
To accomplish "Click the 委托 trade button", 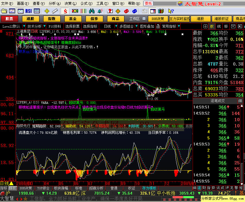I will point(148,4).
